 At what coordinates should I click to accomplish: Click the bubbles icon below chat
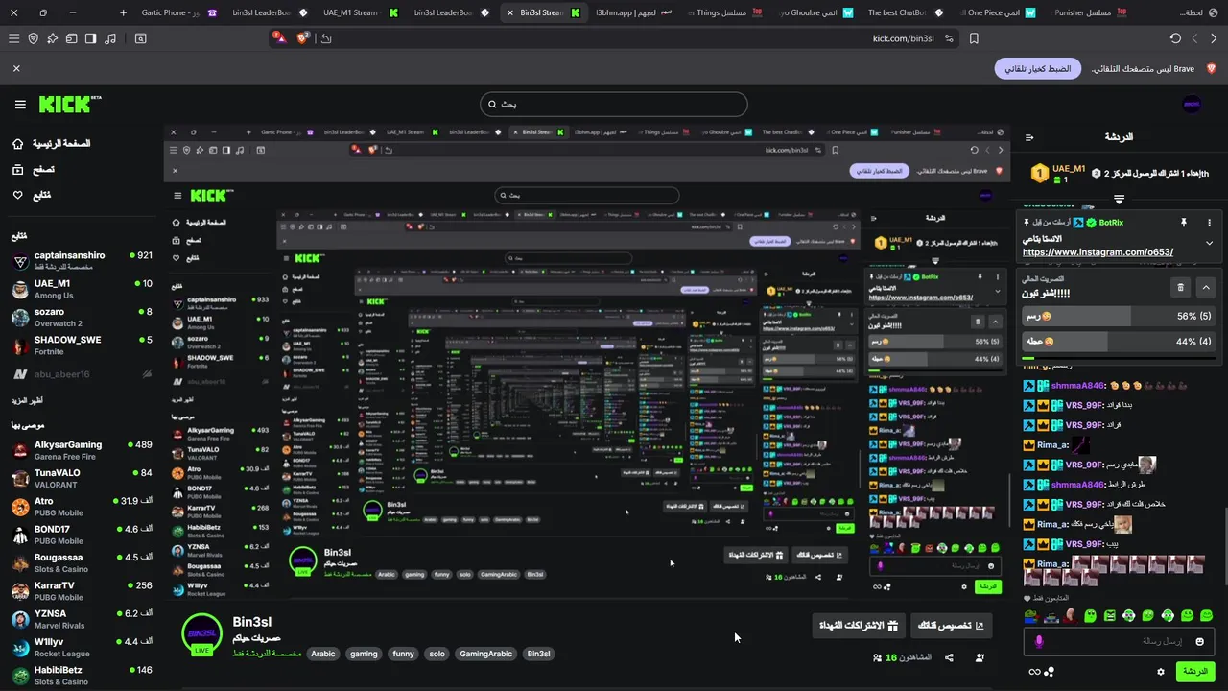coord(1050,672)
